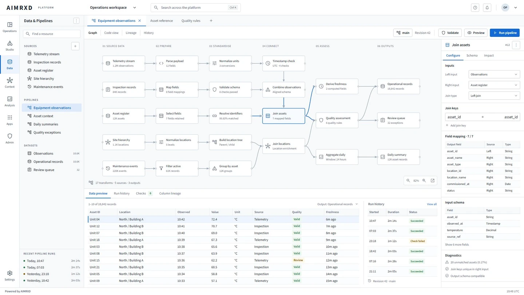Select the Resolve identifiers node
The image size is (524, 295).
click(230, 116)
